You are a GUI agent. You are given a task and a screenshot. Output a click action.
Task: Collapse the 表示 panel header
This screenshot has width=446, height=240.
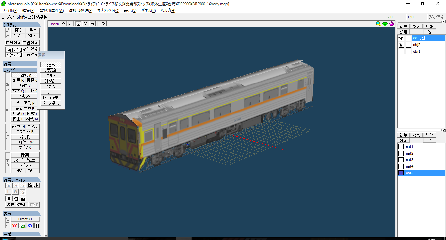click(x=22, y=214)
